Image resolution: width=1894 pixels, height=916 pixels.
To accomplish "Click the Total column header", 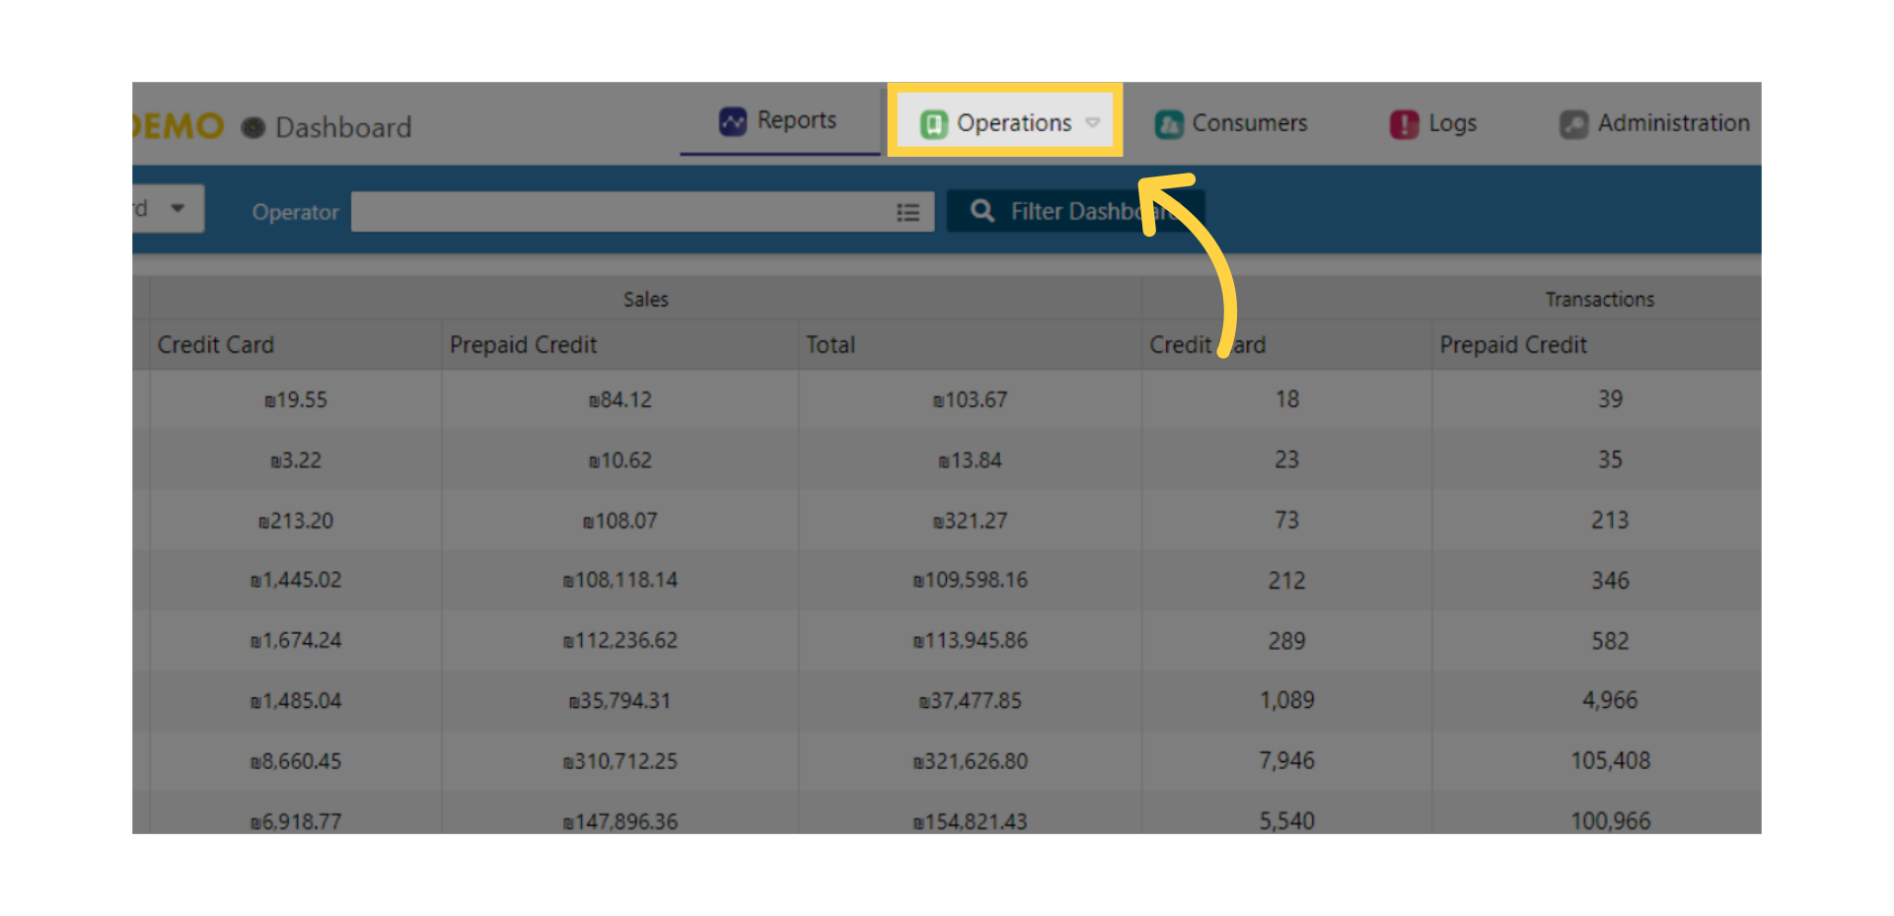I will point(830,345).
